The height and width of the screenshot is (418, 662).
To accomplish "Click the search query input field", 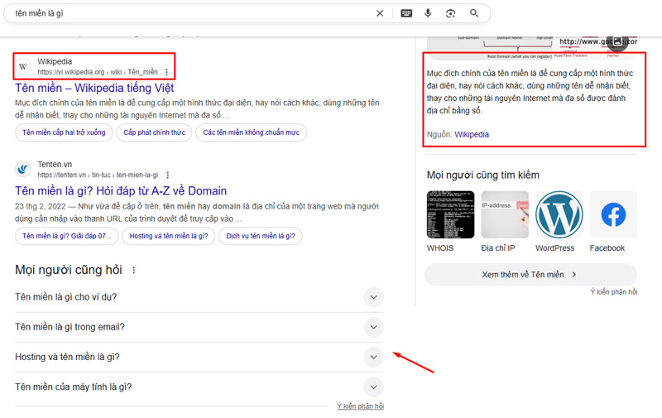I will 190,13.
